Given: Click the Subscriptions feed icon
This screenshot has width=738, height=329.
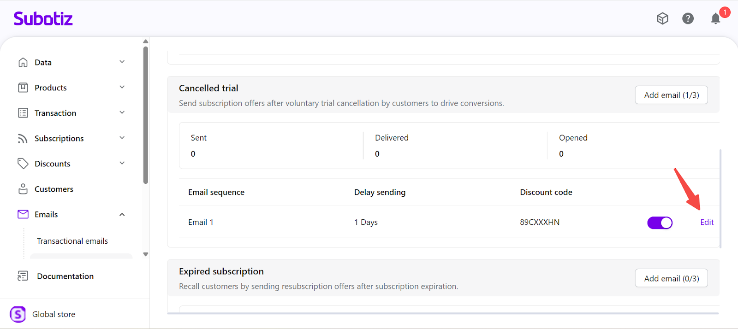Looking at the screenshot, I should pos(23,138).
